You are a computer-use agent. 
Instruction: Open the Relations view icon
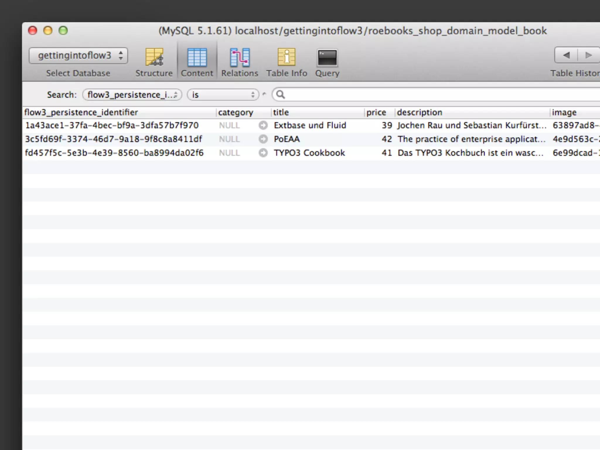click(240, 57)
